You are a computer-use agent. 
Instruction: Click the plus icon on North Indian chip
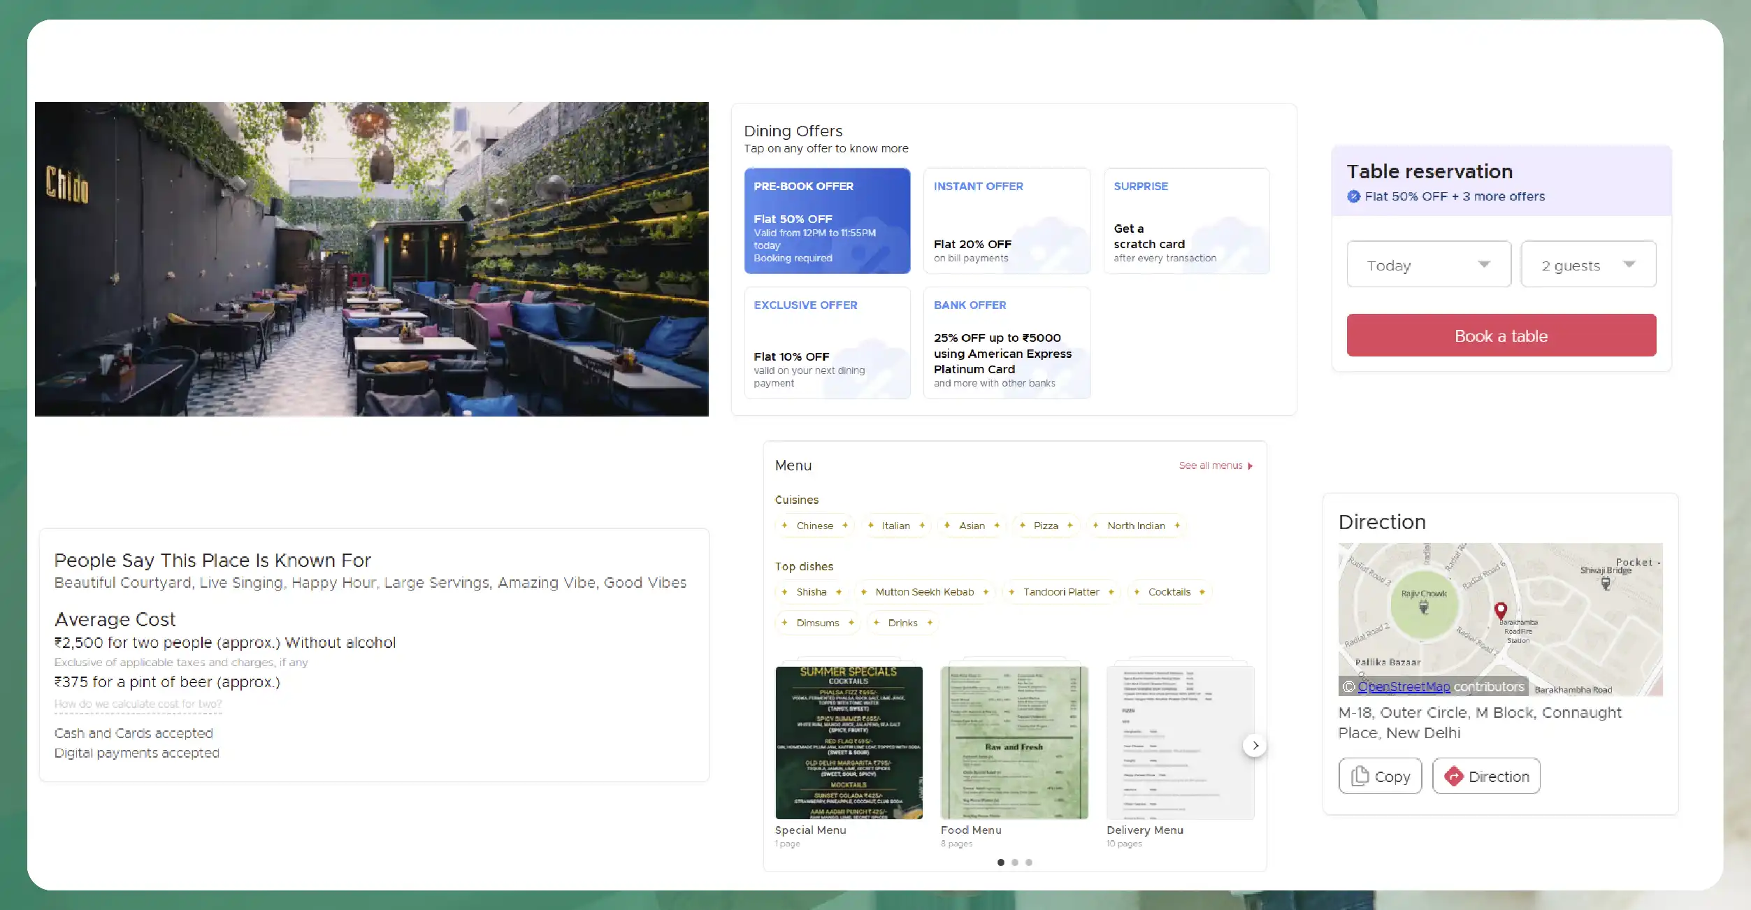[1176, 526]
